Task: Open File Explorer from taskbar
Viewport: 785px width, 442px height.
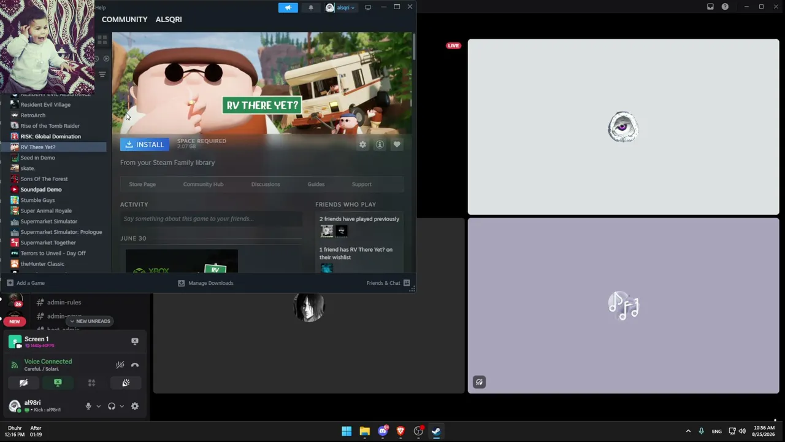Action: (x=365, y=431)
